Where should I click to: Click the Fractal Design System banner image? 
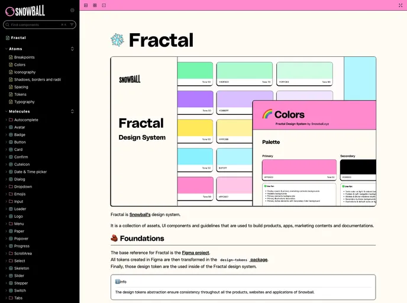pos(243,131)
